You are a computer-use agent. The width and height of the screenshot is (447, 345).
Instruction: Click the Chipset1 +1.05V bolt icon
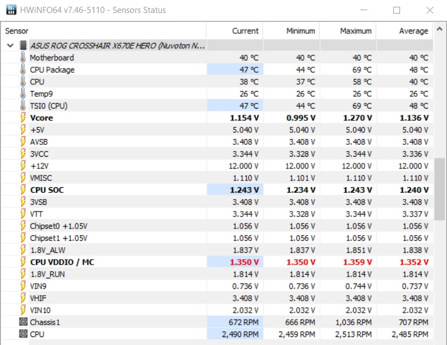[x=23, y=238]
